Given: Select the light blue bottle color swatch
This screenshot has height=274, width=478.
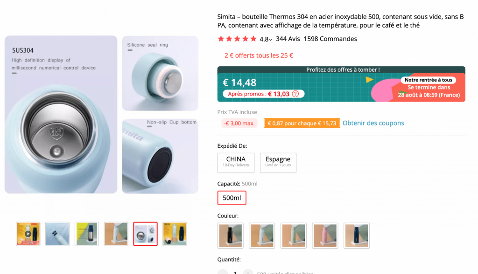Looking at the screenshot, I should [262, 235].
